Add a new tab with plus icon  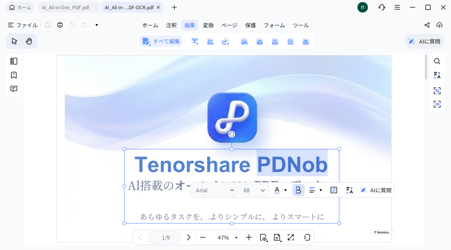pyautogui.click(x=174, y=7)
